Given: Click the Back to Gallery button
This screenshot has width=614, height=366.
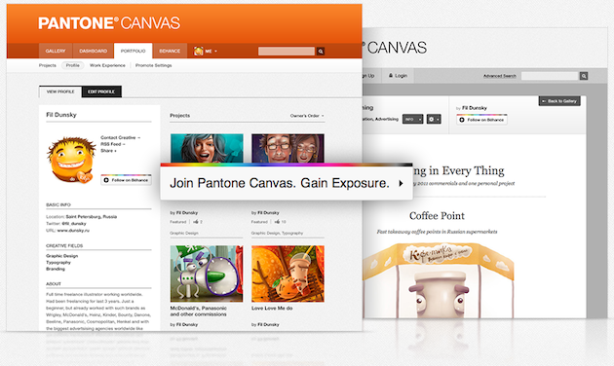Looking at the screenshot, I should 559,101.
